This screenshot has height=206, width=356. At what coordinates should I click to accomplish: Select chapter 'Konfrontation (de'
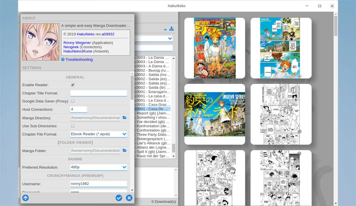(152, 126)
